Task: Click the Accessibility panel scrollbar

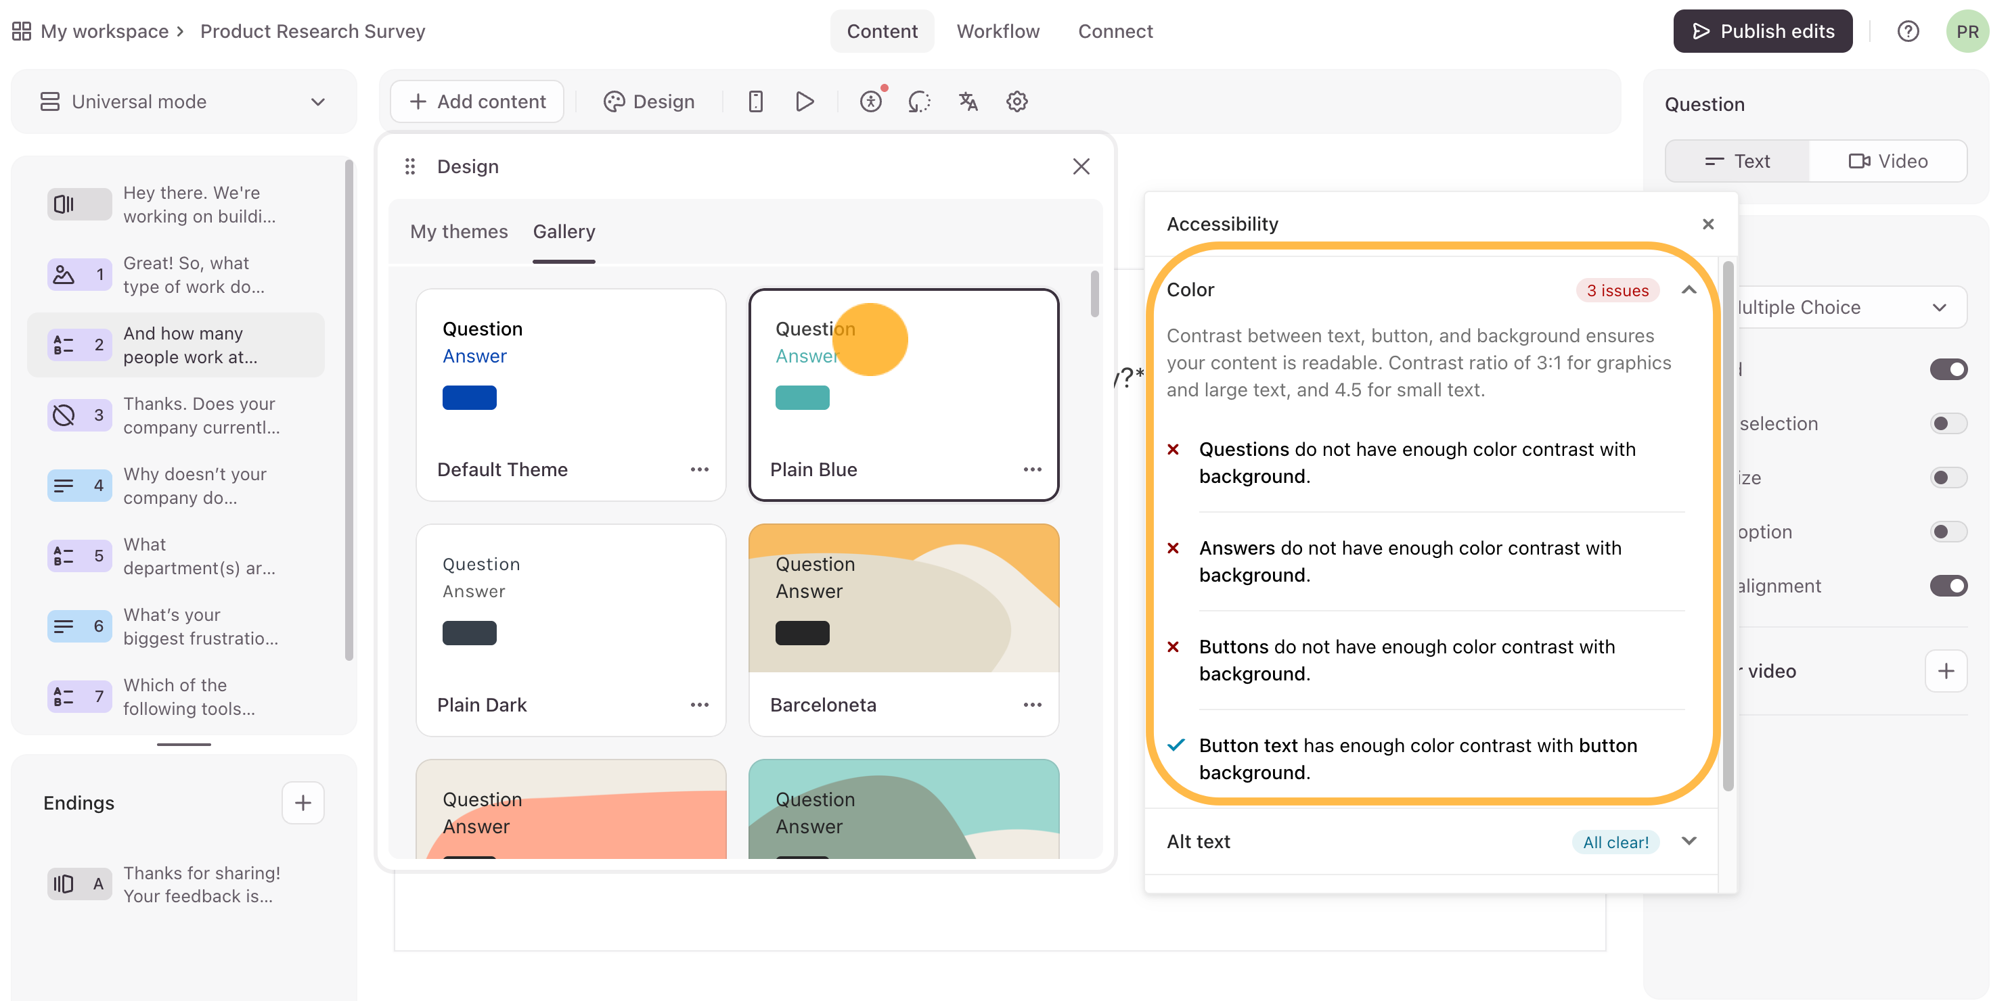Action: pos(1728,526)
